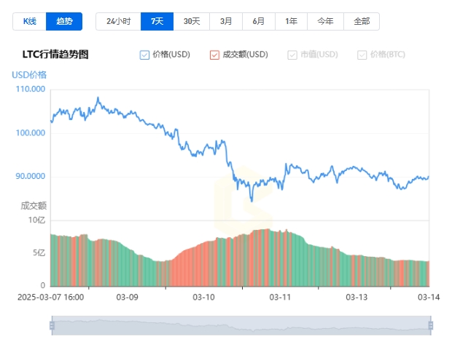Toggle the 价格(USD) series checkbox

(144, 55)
